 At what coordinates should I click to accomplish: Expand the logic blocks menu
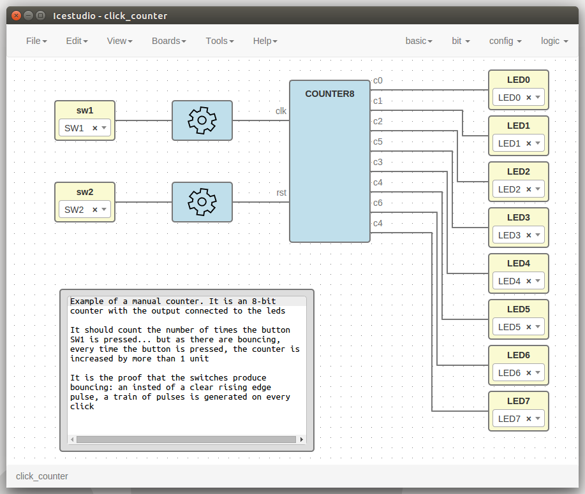pos(554,41)
